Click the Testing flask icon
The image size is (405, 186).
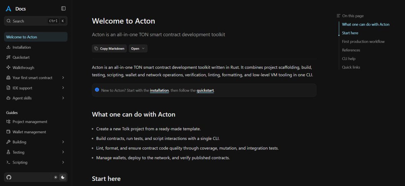coord(8,152)
